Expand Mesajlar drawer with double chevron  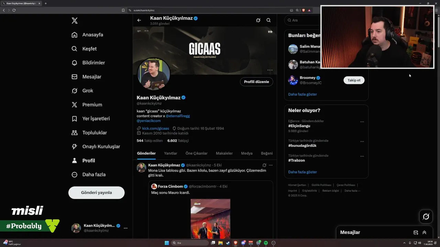pyautogui.click(x=424, y=232)
